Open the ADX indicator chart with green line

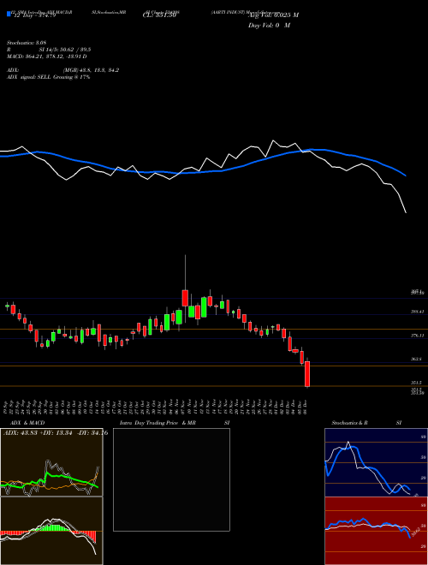(51, 462)
